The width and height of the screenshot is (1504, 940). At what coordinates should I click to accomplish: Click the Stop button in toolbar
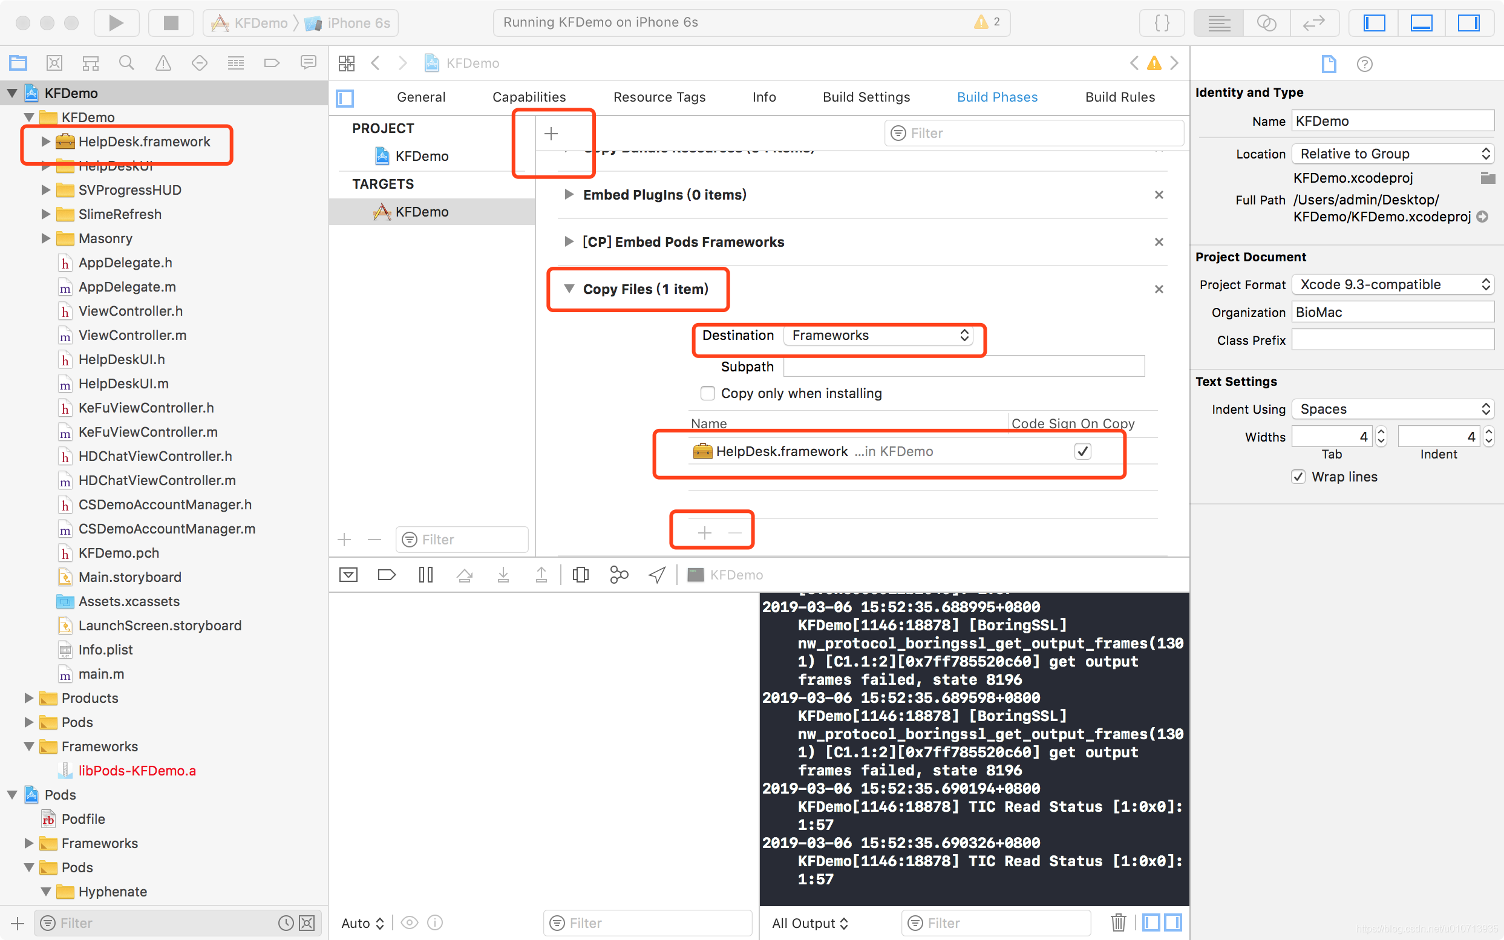point(171,23)
